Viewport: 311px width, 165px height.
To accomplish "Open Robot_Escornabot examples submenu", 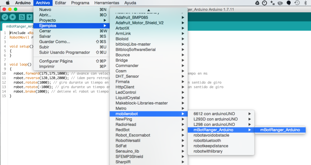I will pos(149,135).
